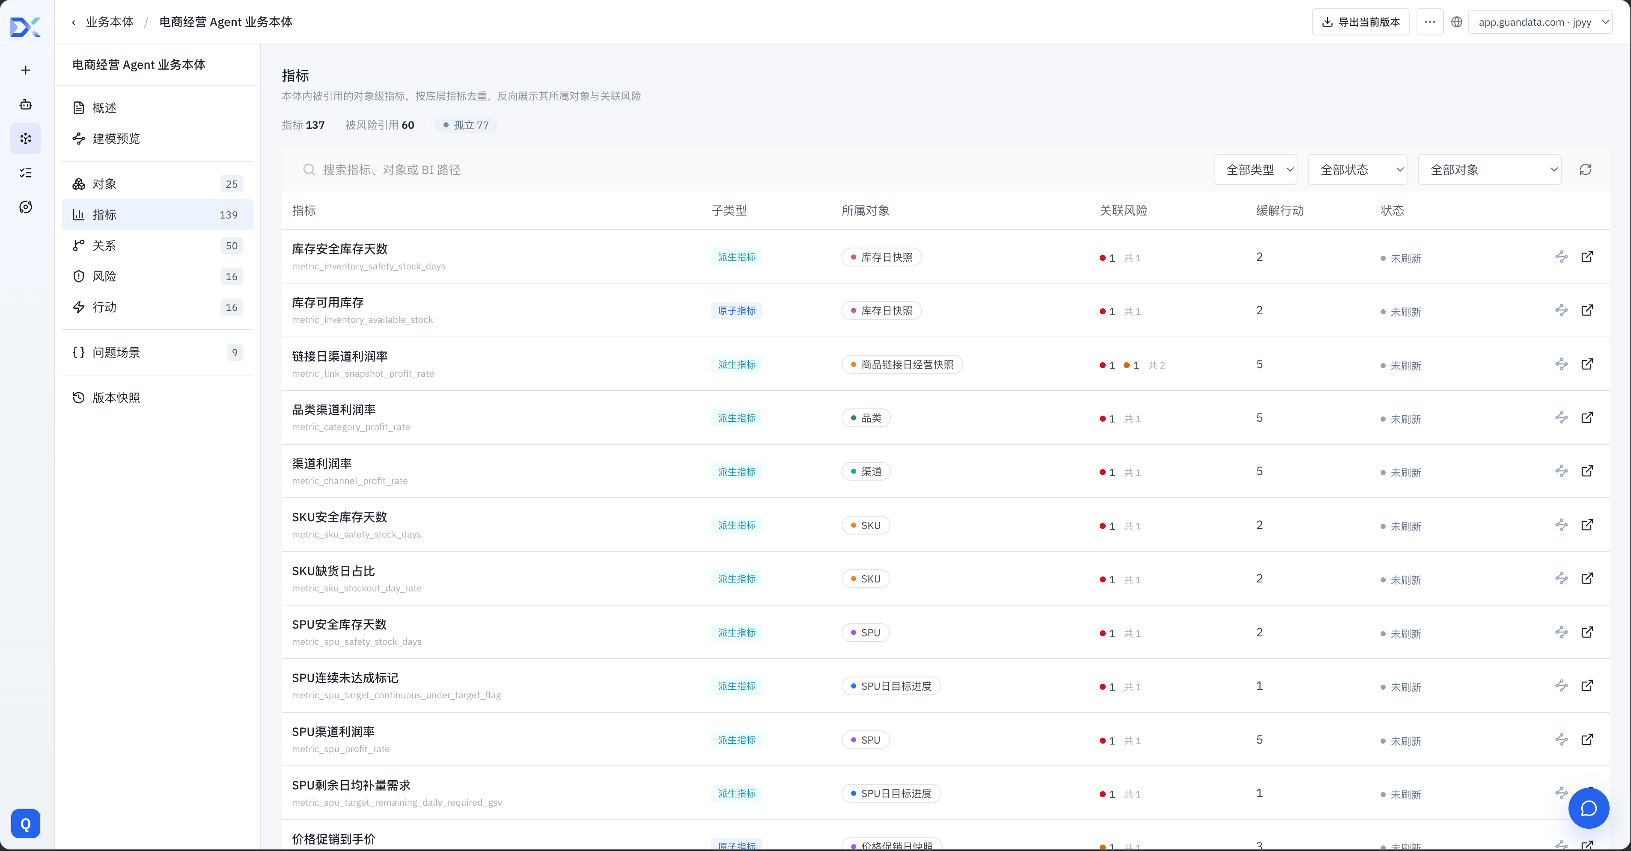Select the ontology graph icon in left rail
1631x851 pixels.
pos(26,139)
